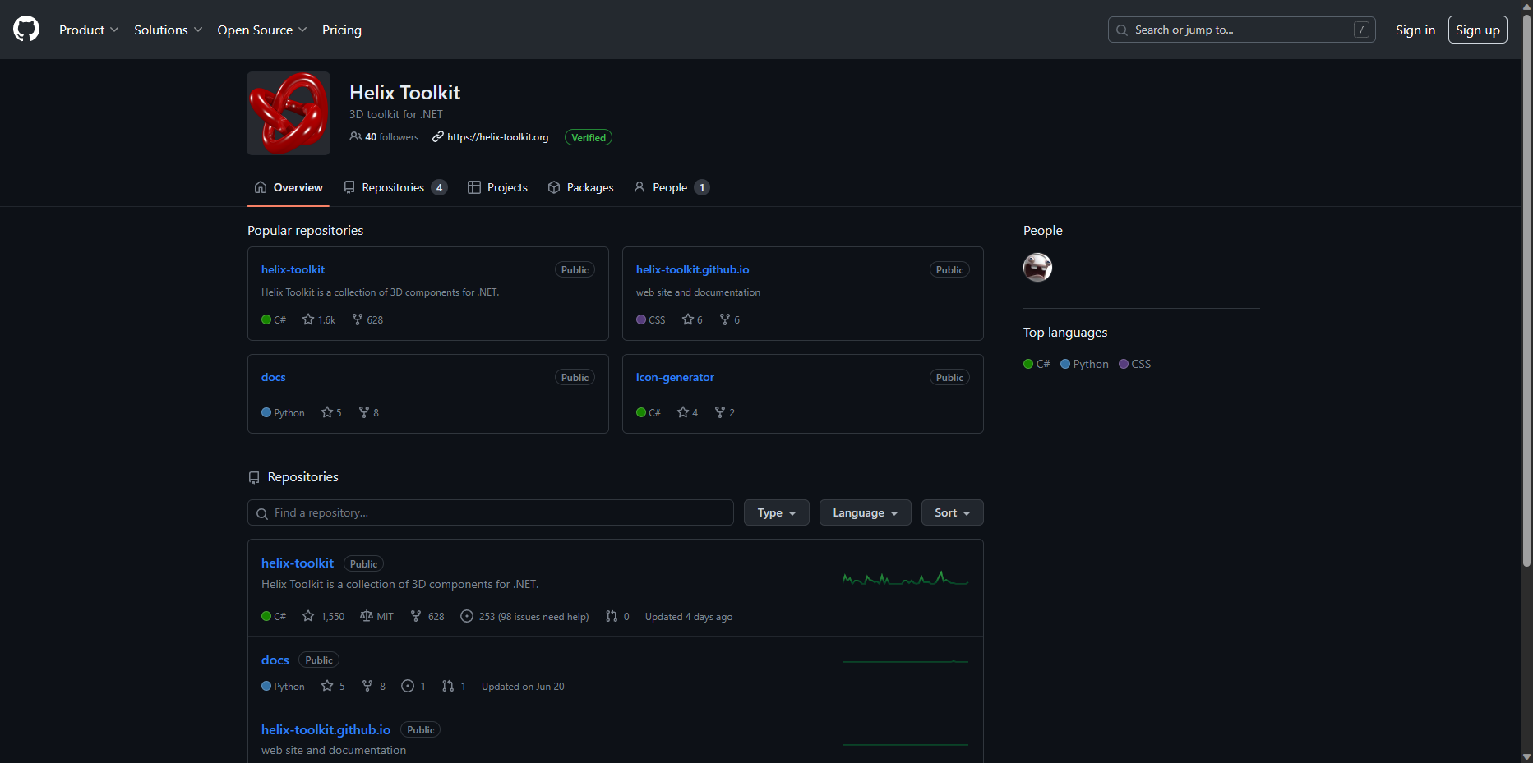Open the docs popular repository card
This screenshot has width=1533, height=763.
pos(273,377)
